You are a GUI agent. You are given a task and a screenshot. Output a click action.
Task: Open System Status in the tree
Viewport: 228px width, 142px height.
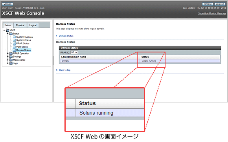click(x=24, y=40)
